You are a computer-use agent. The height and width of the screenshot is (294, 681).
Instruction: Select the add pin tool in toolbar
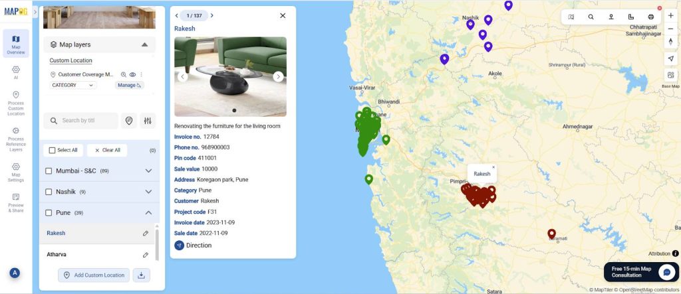pos(611,17)
